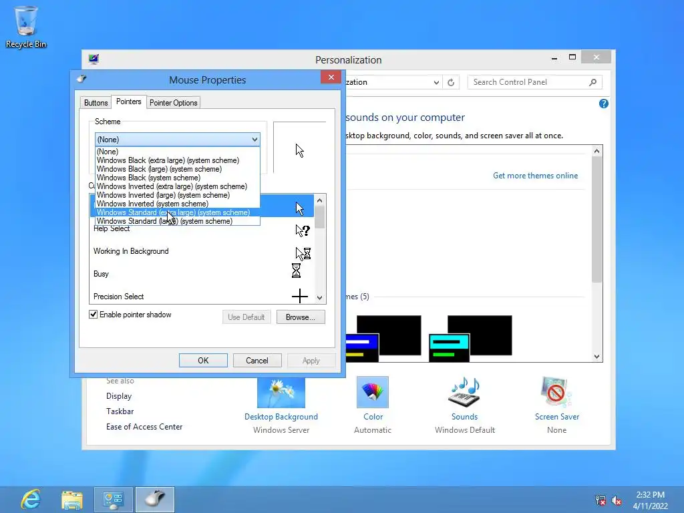Open Ease of Access Center link
This screenshot has height=513, width=684.
click(144, 427)
